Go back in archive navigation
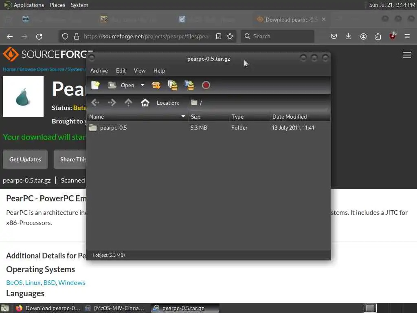 pyautogui.click(x=95, y=102)
